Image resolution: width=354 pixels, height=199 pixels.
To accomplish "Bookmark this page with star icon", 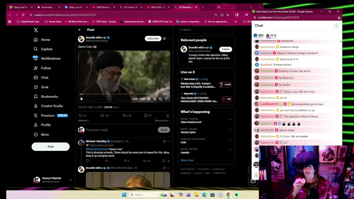I will point(228,15).
